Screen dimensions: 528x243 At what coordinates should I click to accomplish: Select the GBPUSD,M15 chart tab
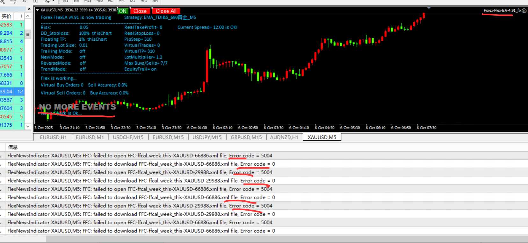click(246, 137)
